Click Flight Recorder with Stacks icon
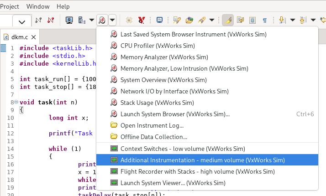 pyautogui.click(x=114, y=171)
